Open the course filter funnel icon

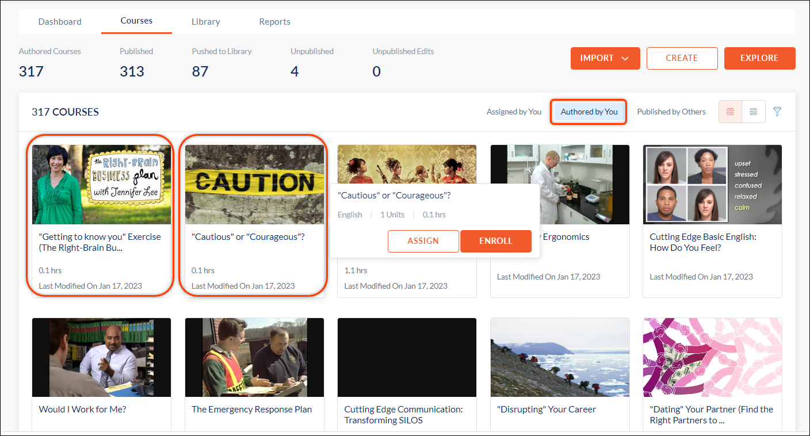(777, 112)
